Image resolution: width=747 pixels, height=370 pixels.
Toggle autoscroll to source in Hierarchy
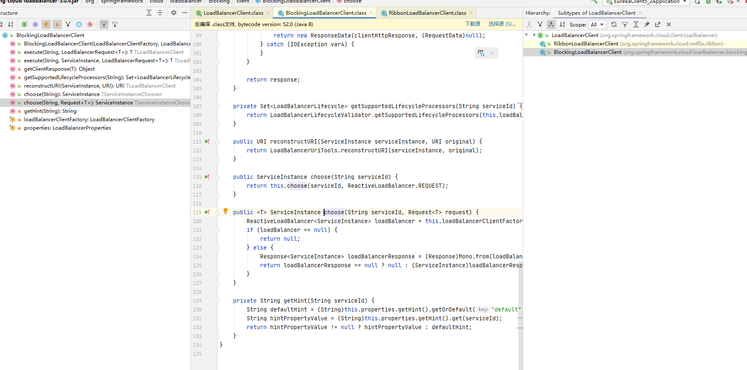point(625,24)
